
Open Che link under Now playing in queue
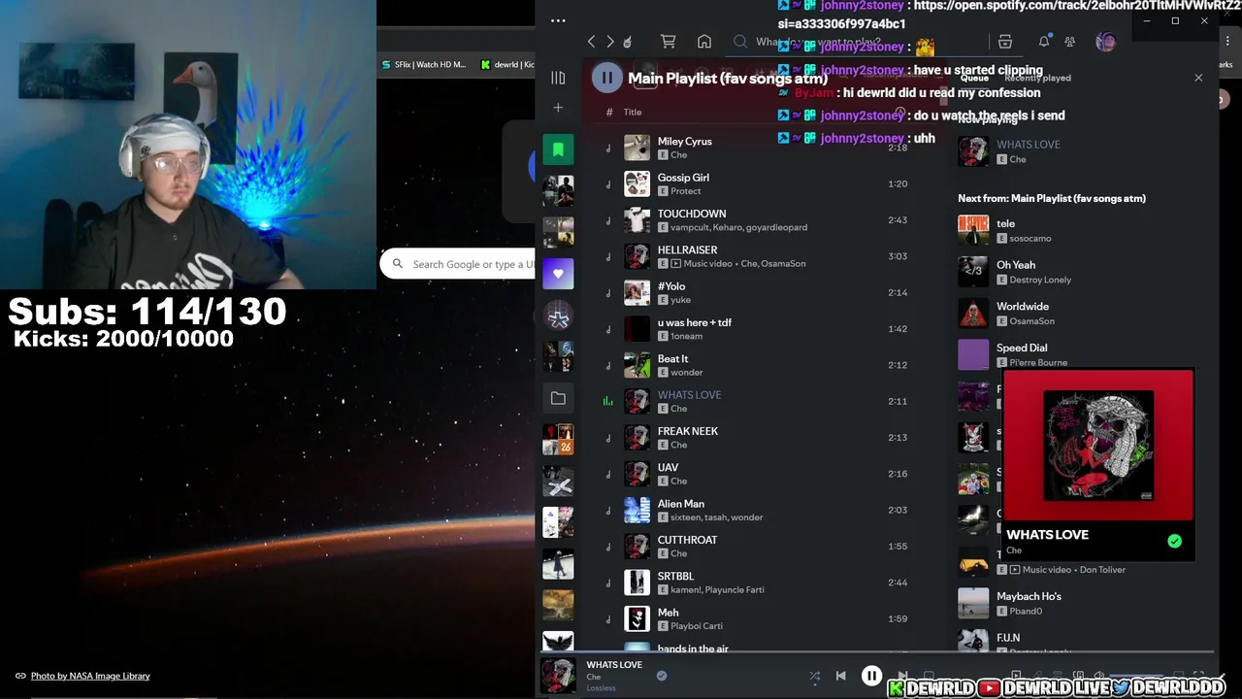[1017, 159]
